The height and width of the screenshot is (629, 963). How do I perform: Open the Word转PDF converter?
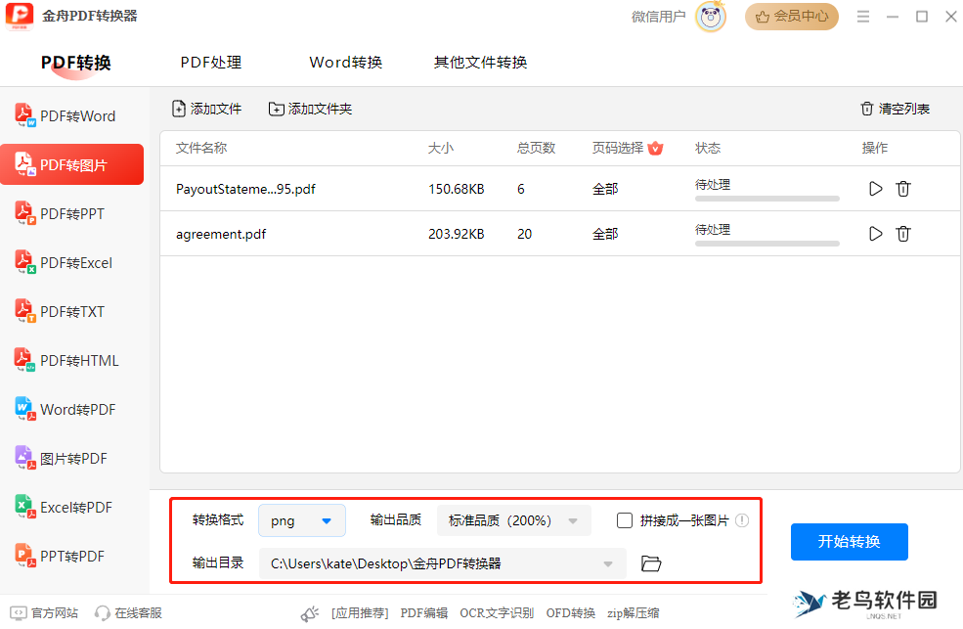[x=66, y=409]
